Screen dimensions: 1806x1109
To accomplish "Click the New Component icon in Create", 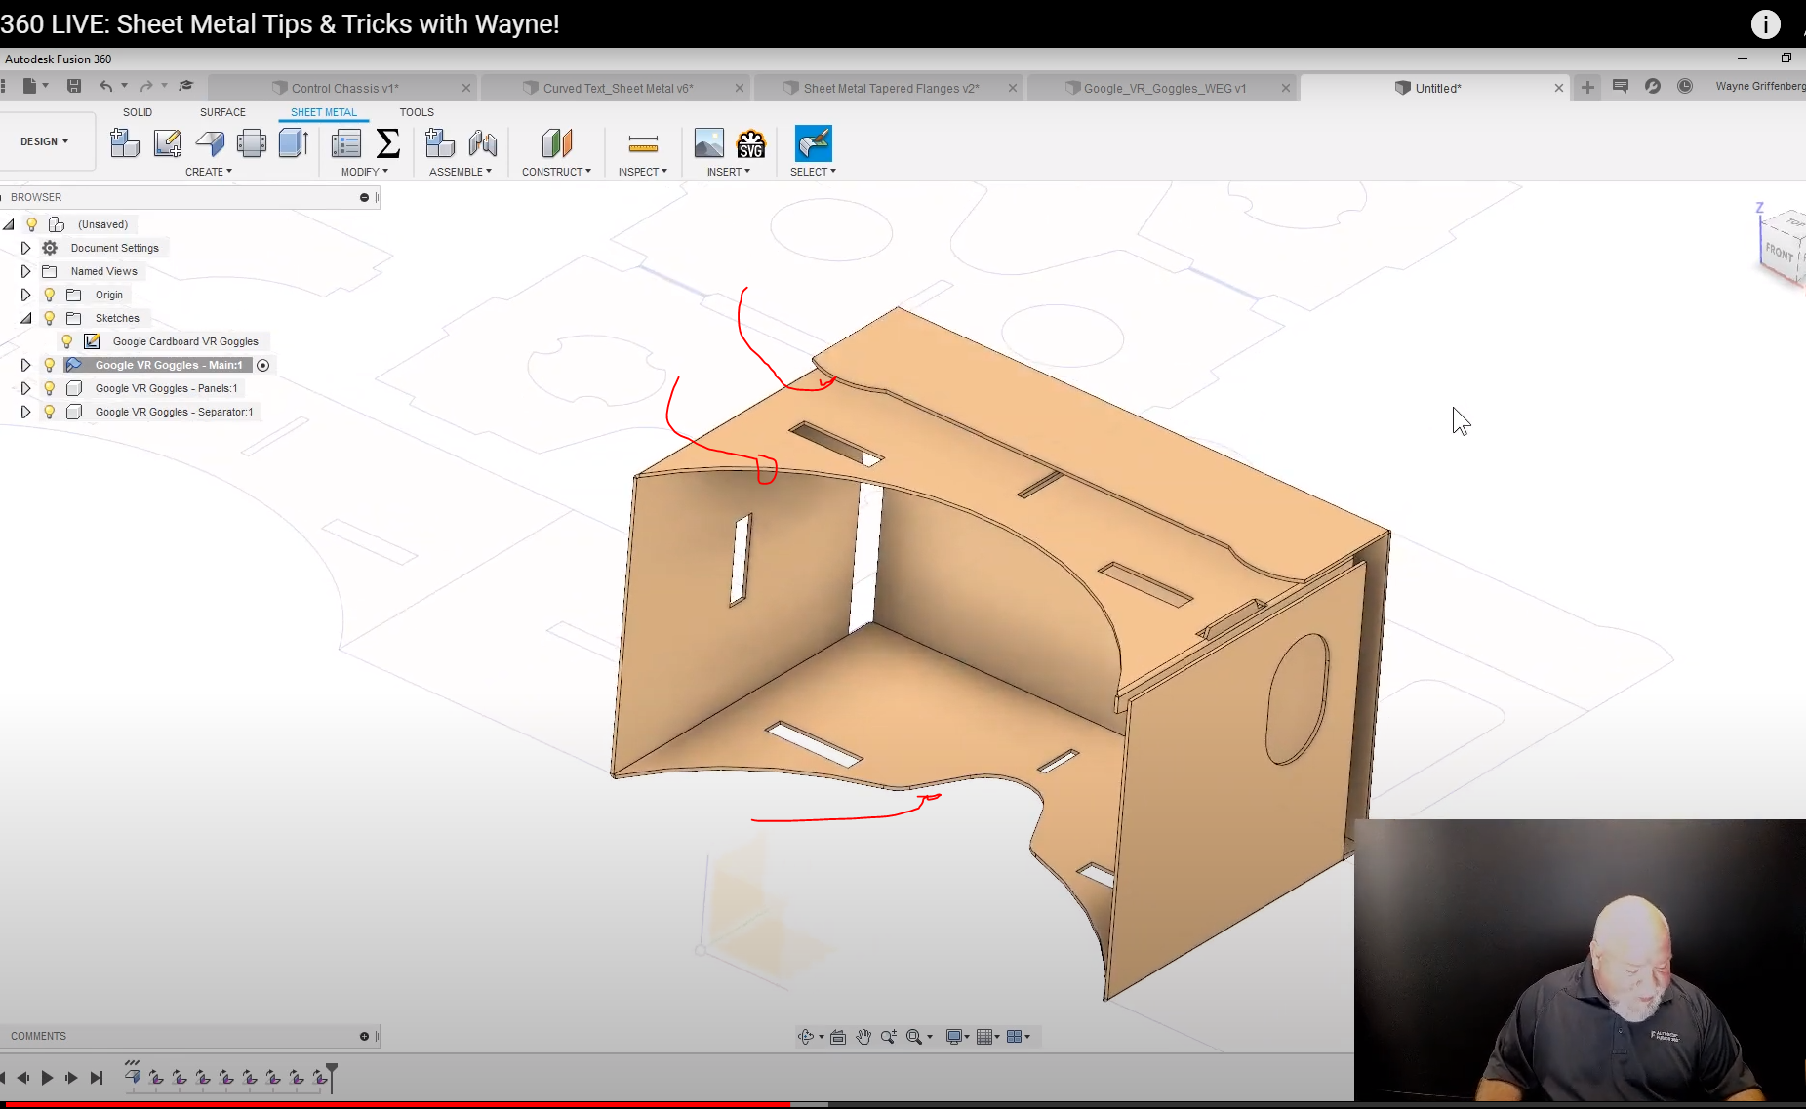I will coord(125,143).
